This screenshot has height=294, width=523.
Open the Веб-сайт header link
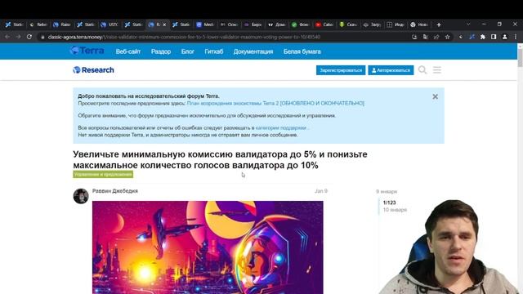128,51
